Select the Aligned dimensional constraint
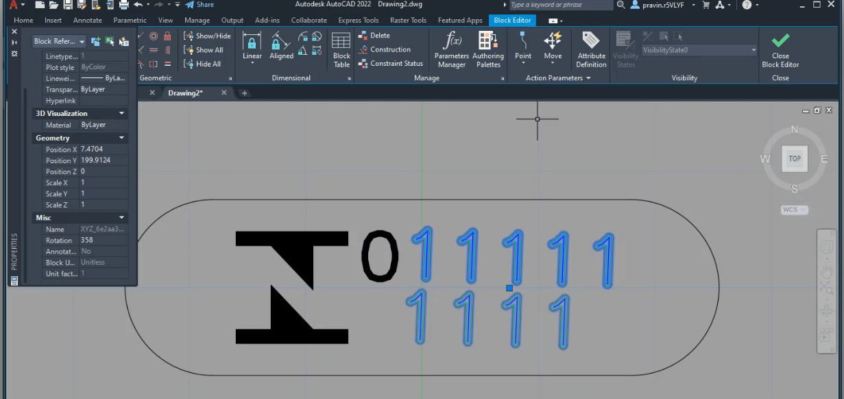The height and width of the screenshot is (399, 844). pos(281,46)
